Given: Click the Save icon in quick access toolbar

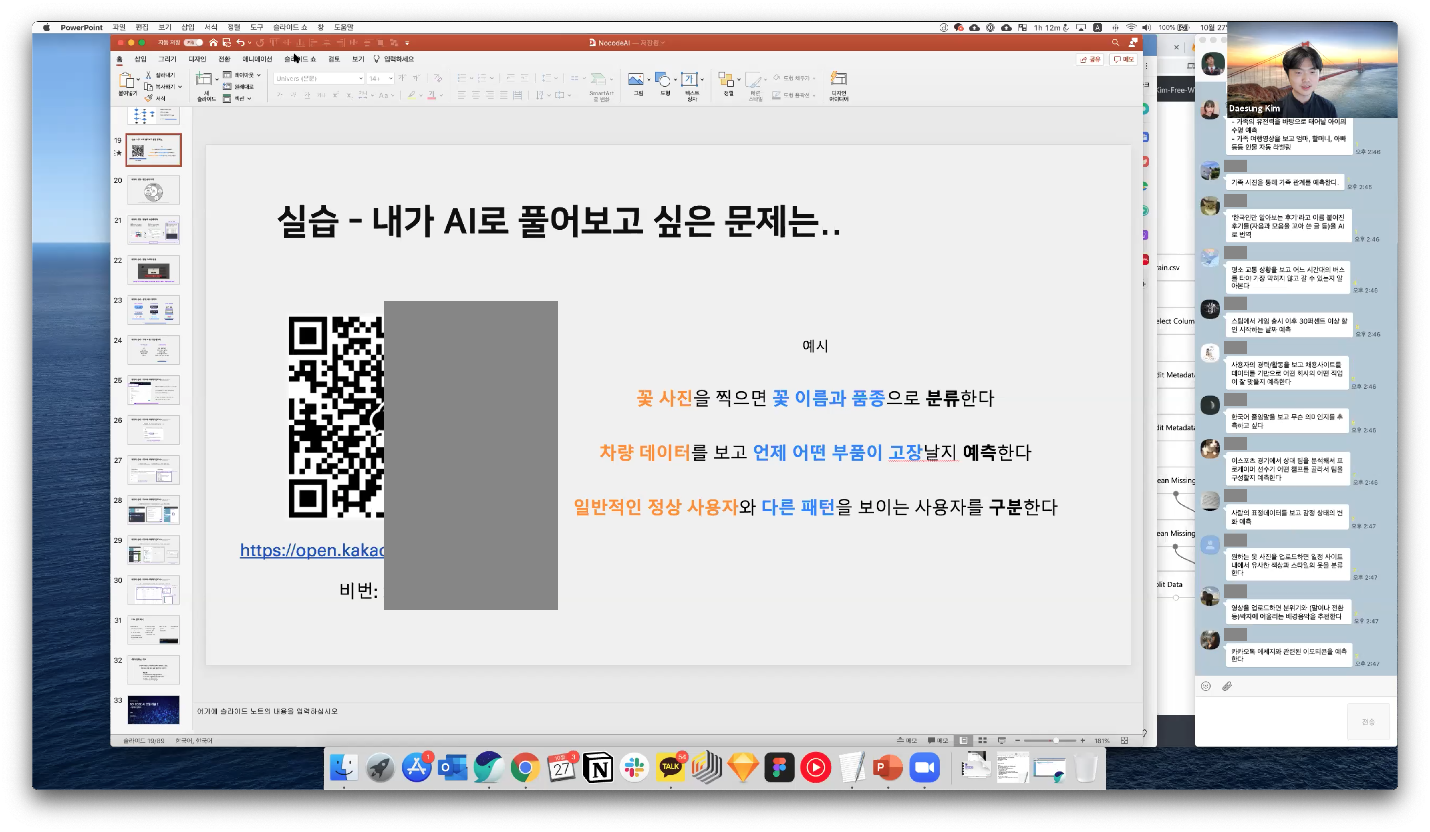Looking at the screenshot, I should tap(227, 43).
